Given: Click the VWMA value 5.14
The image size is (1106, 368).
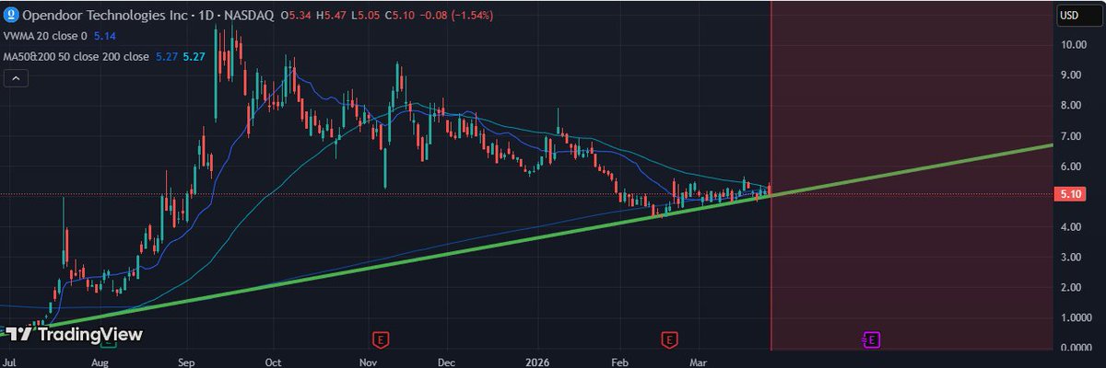Looking at the screenshot, I should 105,36.
